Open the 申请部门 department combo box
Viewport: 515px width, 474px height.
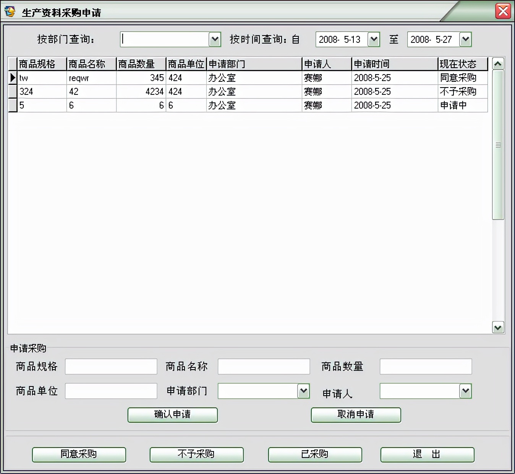(x=303, y=391)
